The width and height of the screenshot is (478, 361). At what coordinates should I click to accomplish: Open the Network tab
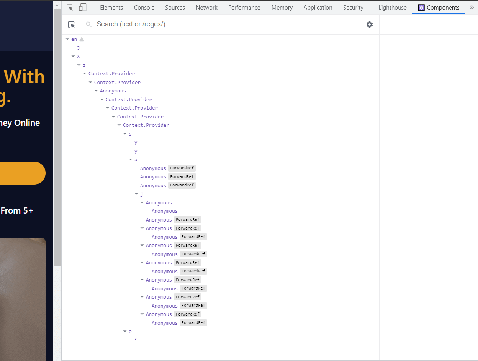(x=206, y=8)
